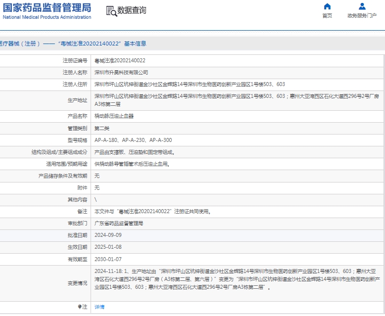Click the 首页 text label
The image size is (385, 316).
tap(327, 16)
